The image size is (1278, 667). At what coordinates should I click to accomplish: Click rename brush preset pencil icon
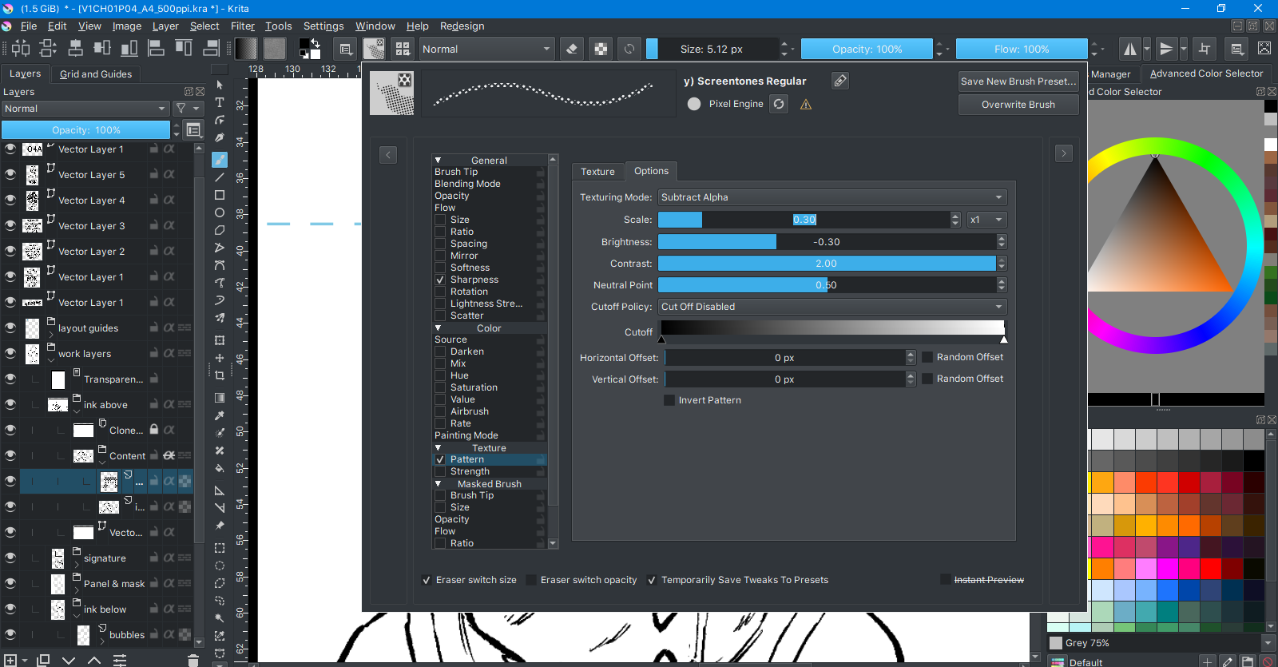point(839,81)
